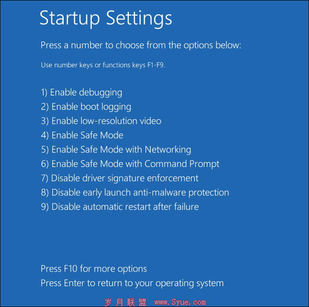The width and height of the screenshot is (309, 307).
Task: Click 'Press a number to choose' instruction text
Action: pos(141,45)
